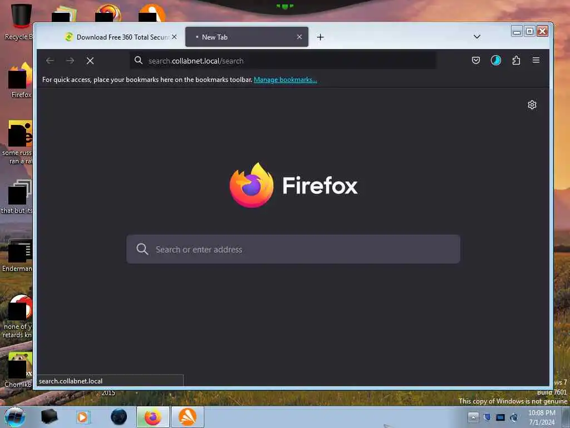Click the Show desktop strip on the taskbar

(x=566, y=417)
